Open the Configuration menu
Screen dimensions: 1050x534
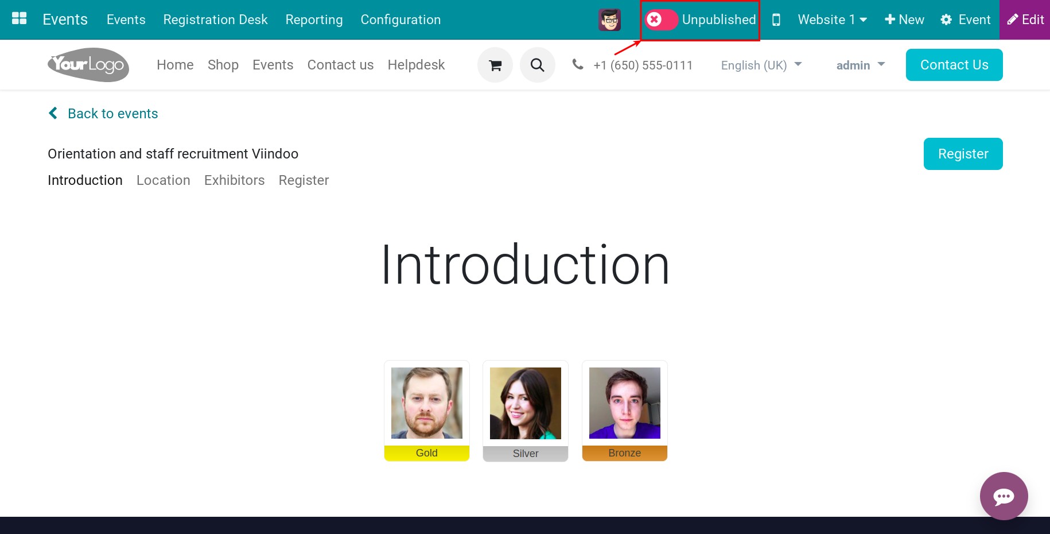(400, 20)
